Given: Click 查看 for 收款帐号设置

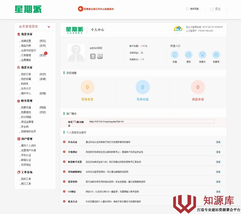Looking at the screenshot, I should [218, 162].
